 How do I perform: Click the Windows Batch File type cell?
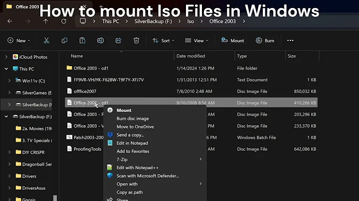point(256,137)
